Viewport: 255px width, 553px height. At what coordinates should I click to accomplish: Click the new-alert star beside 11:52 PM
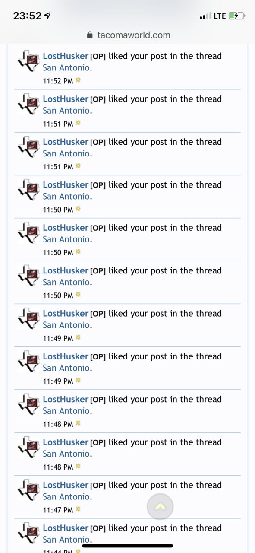78,80
